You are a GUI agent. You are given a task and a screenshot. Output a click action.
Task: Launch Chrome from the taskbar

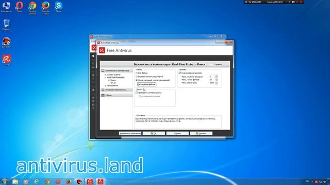click(47, 181)
